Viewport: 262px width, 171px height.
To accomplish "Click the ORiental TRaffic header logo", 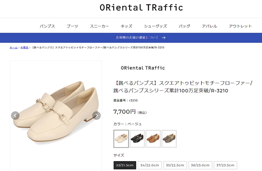I will click(x=141, y=8).
